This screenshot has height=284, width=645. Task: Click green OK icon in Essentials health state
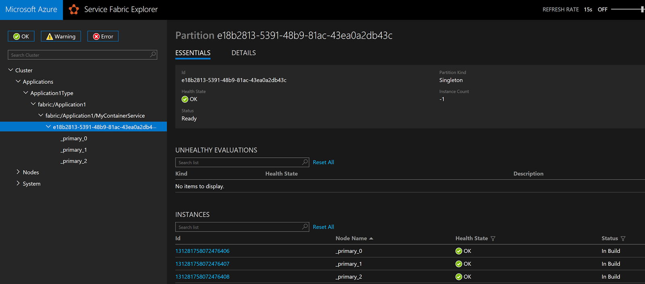click(x=185, y=99)
